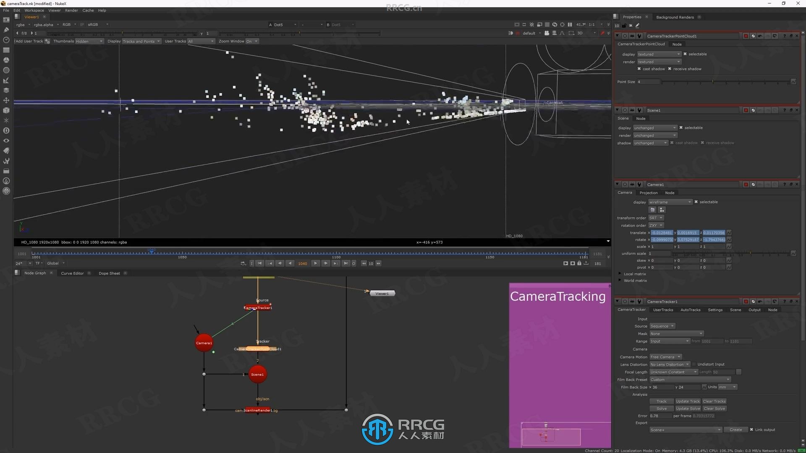The height and width of the screenshot is (453, 806).
Task: Click the Scene1 node icon
Action: [257, 374]
